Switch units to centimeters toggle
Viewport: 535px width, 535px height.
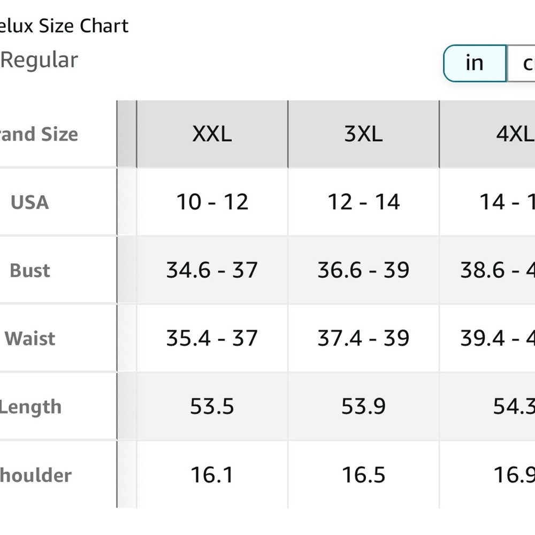point(521,64)
